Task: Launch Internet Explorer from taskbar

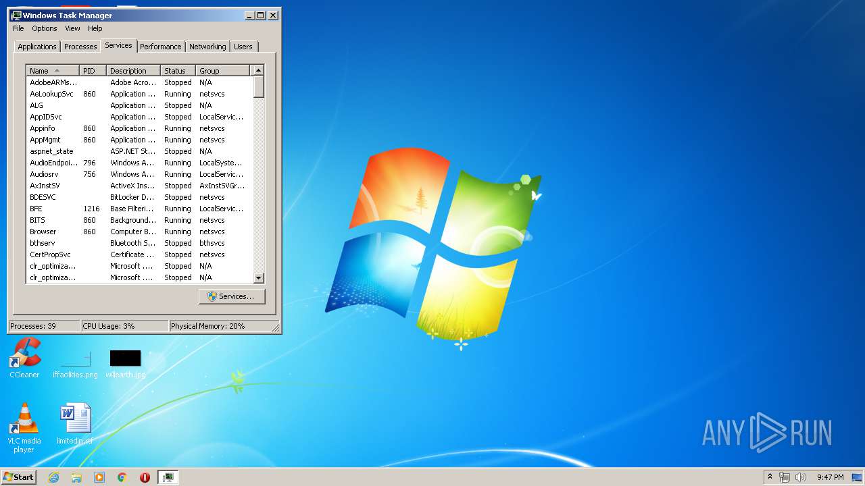Action: coord(54,477)
